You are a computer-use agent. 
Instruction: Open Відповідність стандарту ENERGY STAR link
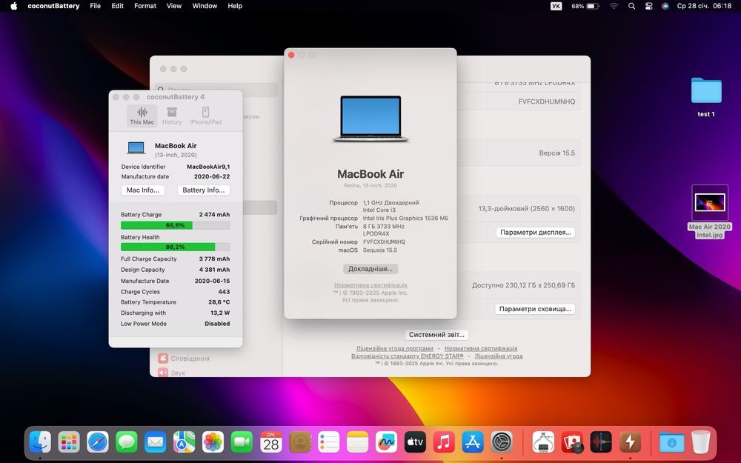[407, 356]
